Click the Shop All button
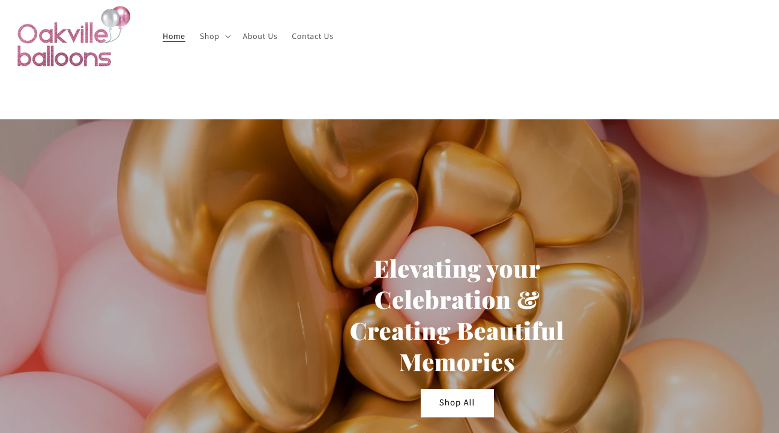 pyautogui.click(x=457, y=402)
